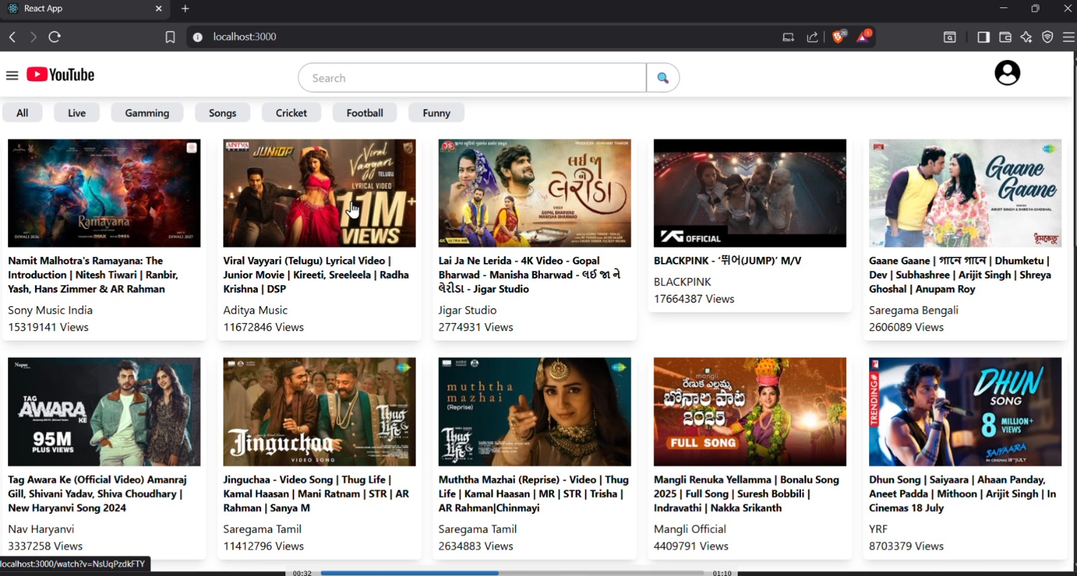Open the Jinguchaa video thumbnail
The width and height of the screenshot is (1077, 576).
tap(320, 412)
